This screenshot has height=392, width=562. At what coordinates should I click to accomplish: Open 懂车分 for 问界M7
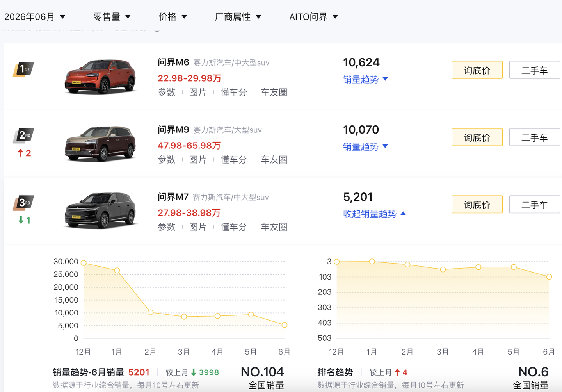coord(233,227)
